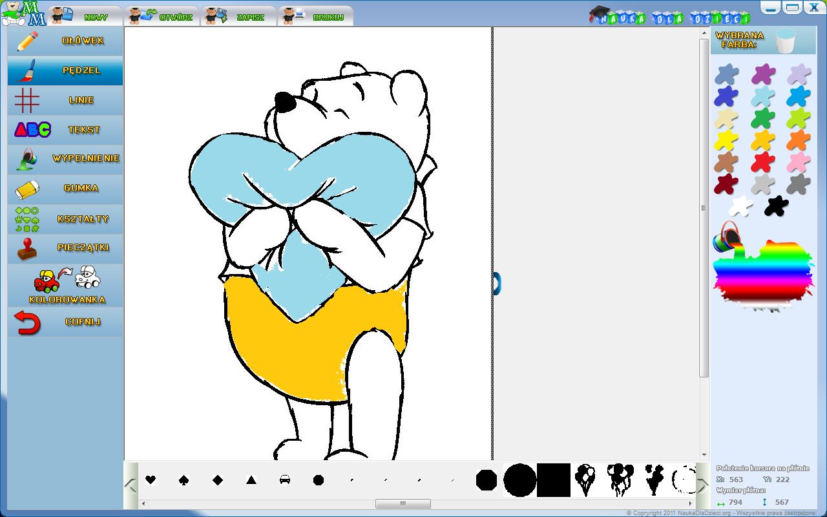Select the large octagon brush shape
Image resolution: width=827 pixels, height=517 pixels.
(x=487, y=480)
